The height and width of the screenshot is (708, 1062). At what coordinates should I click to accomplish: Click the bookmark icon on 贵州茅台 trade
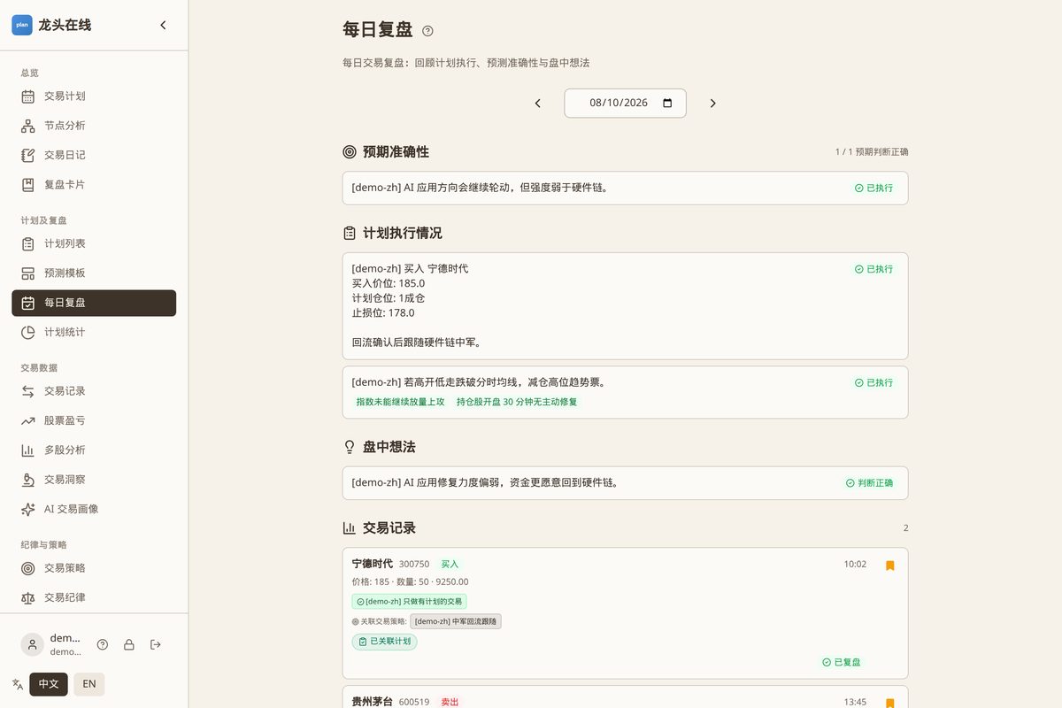pos(890,703)
